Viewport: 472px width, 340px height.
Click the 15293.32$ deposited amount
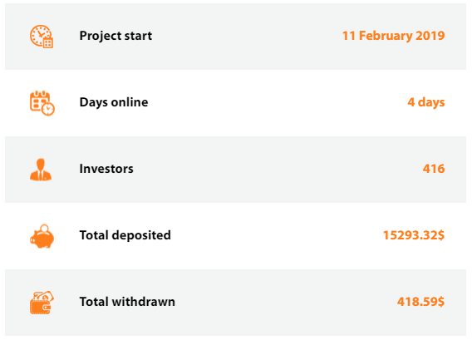tap(414, 235)
